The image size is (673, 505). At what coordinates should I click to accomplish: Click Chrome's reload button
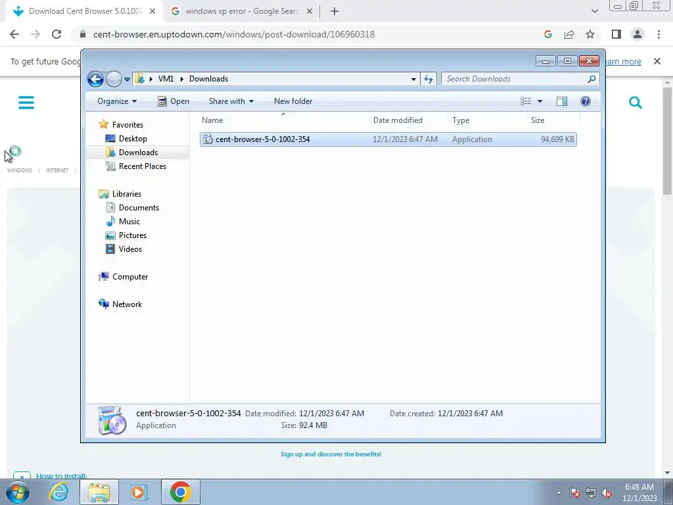coord(57,34)
